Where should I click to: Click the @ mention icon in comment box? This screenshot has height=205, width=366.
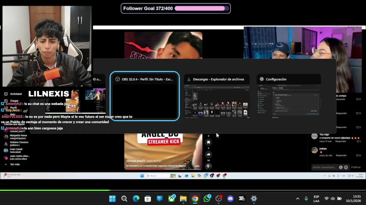coord(341,167)
